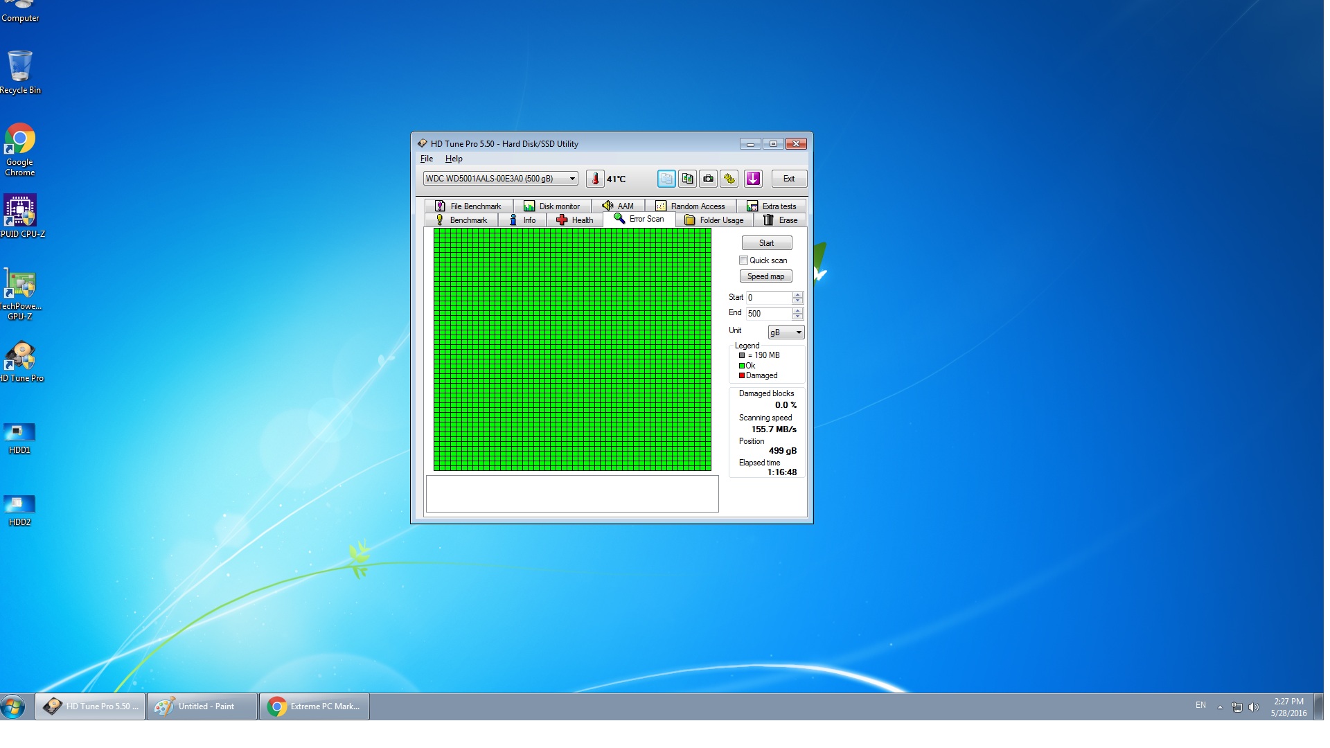Click the camera save screenshot icon

pyautogui.click(x=708, y=179)
